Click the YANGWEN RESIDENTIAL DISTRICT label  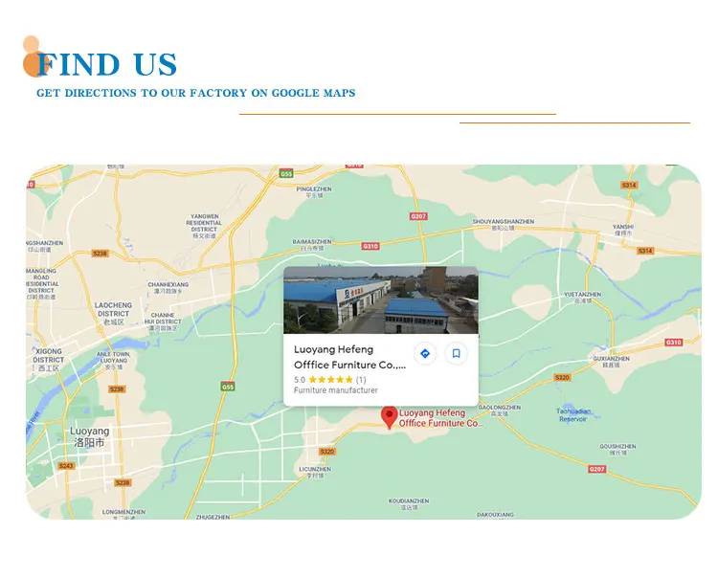[204, 226]
